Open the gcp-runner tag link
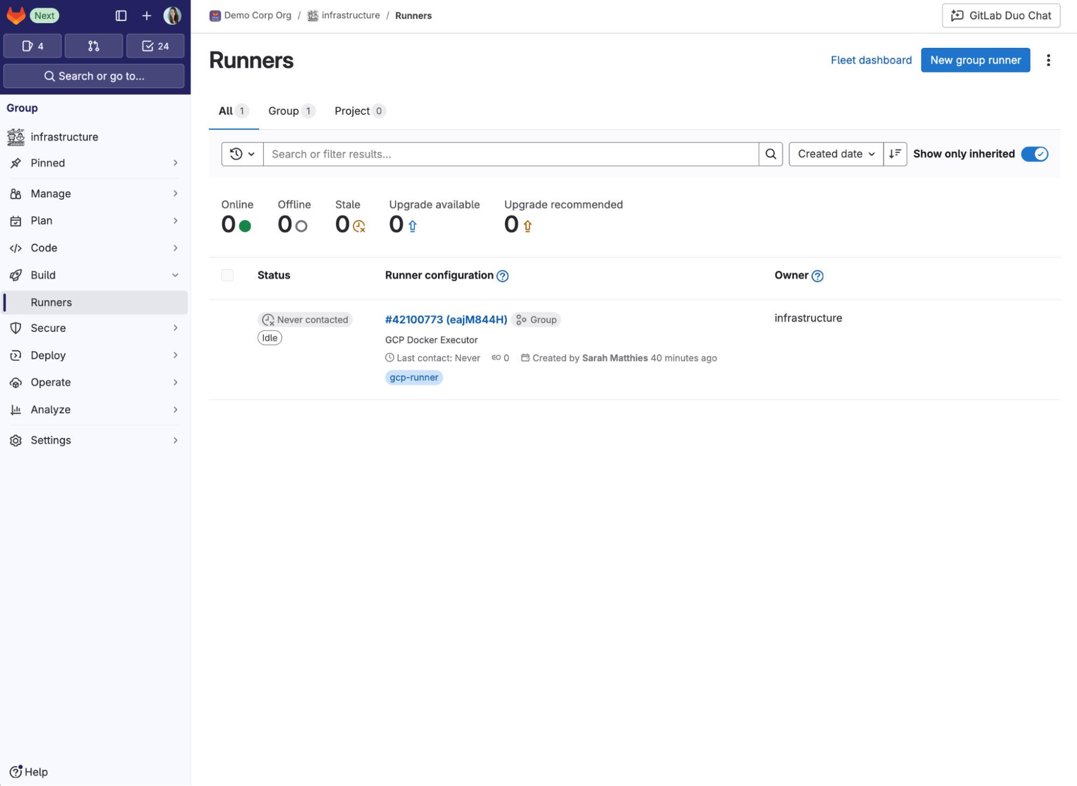The height and width of the screenshot is (786, 1077). click(x=414, y=377)
